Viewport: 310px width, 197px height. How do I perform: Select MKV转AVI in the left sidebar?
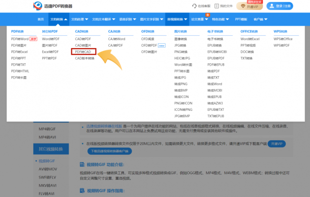[47, 186]
